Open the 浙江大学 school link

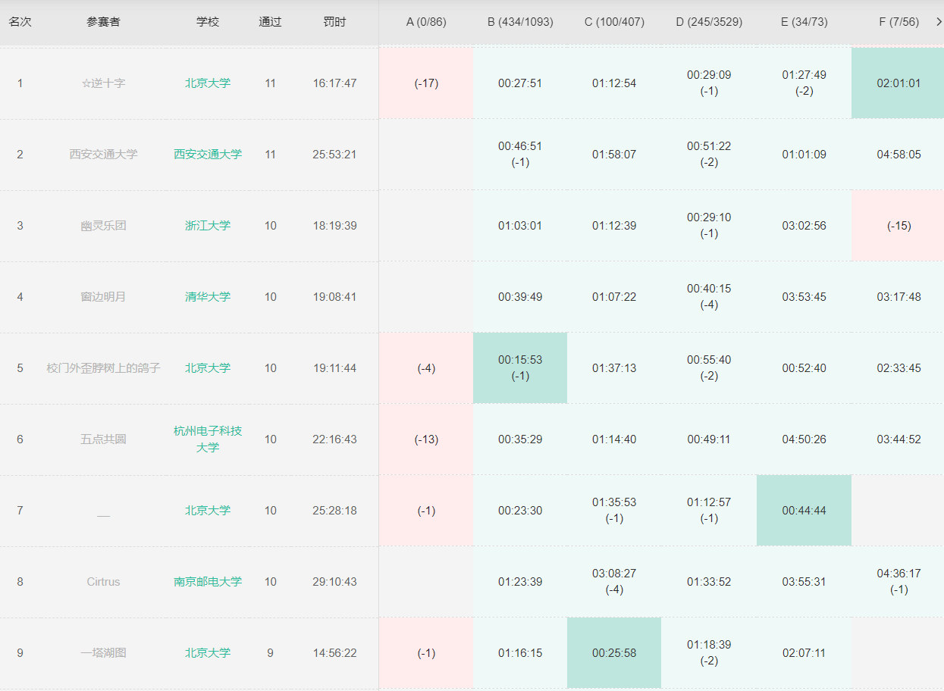pos(208,226)
